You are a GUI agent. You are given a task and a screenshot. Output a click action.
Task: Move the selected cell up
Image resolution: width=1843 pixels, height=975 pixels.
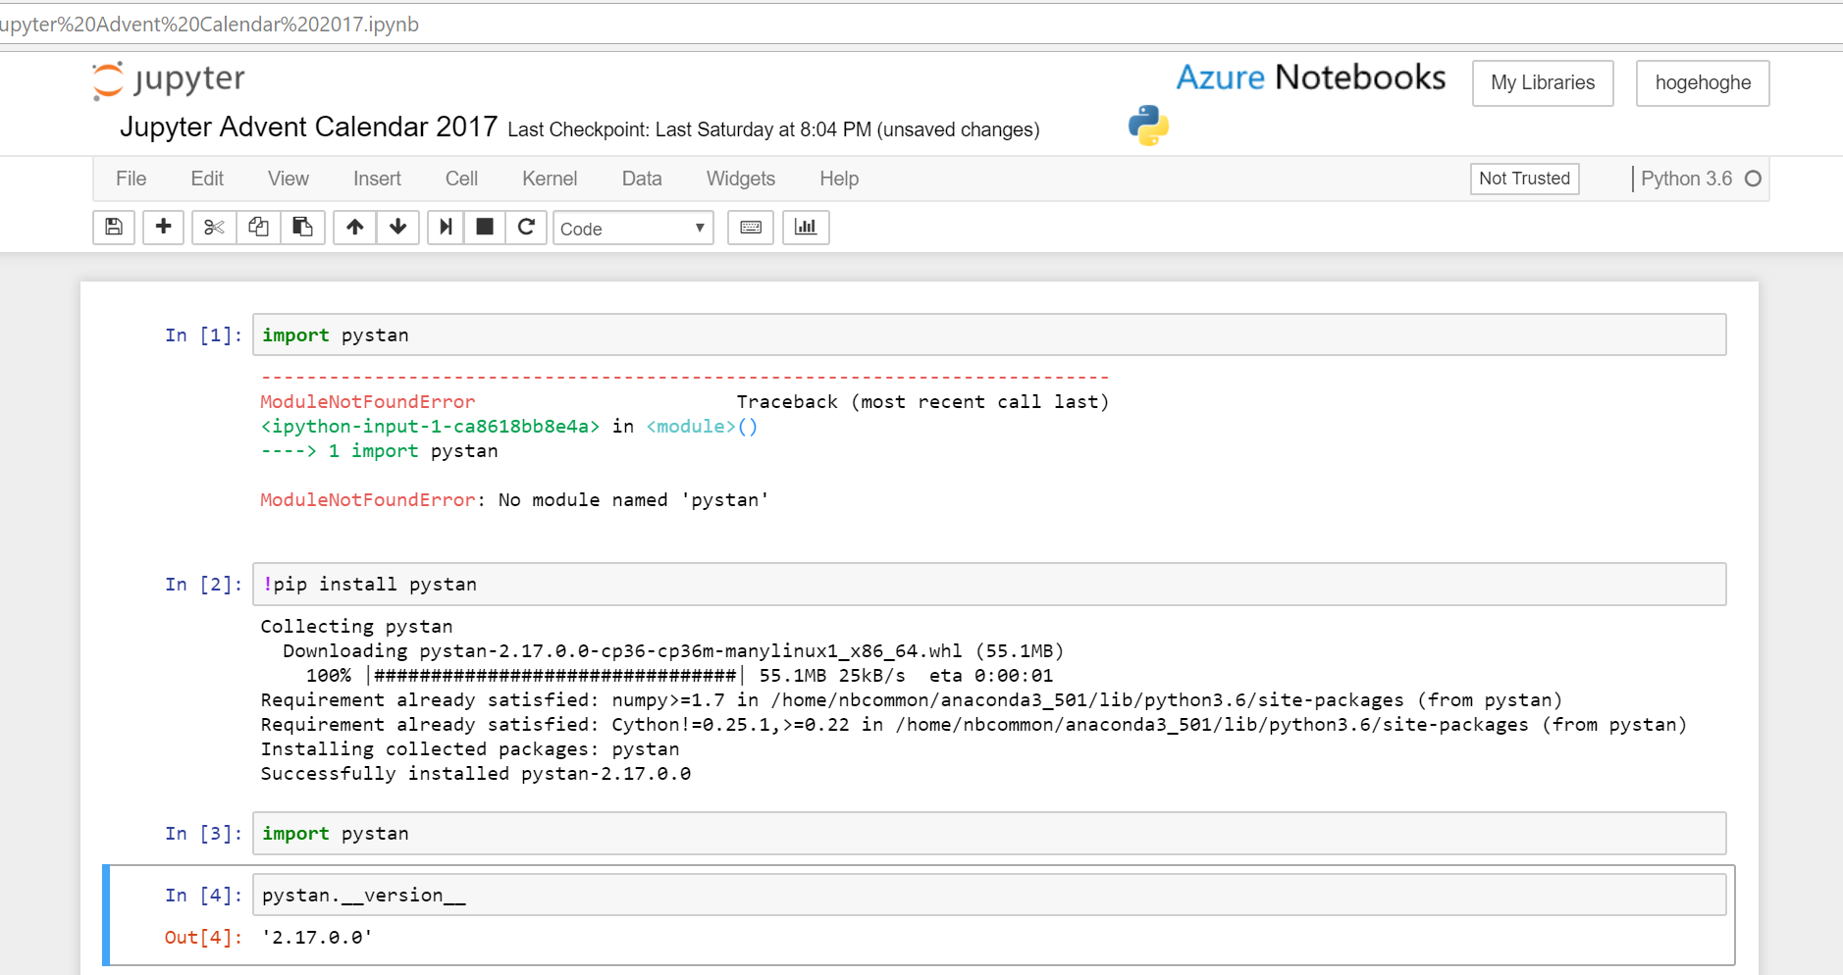point(354,227)
